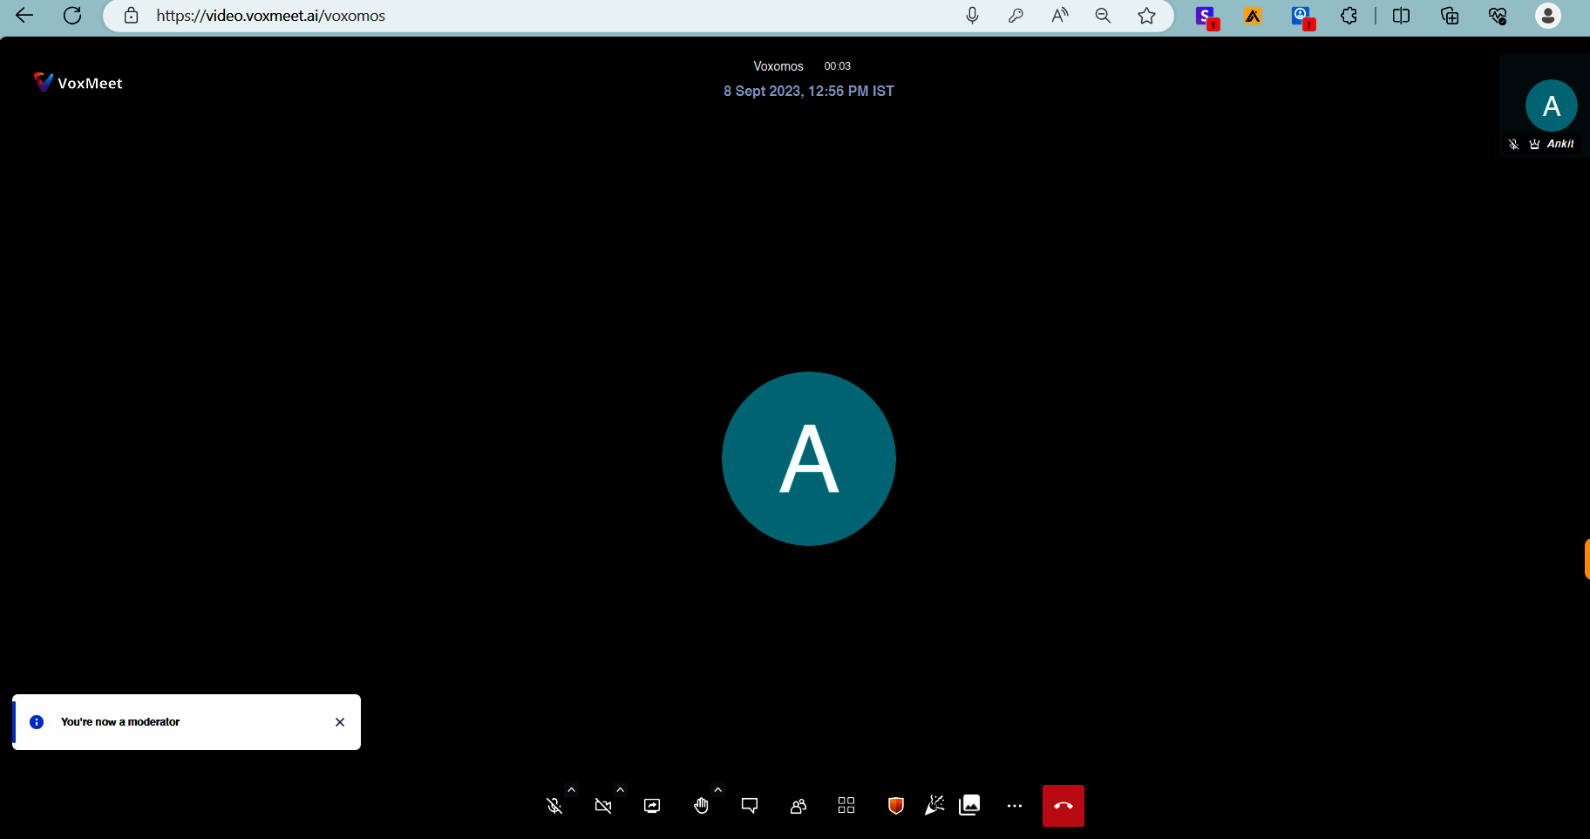Switch to tile view layout
1590x839 pixels.
[x=846, y=805]
